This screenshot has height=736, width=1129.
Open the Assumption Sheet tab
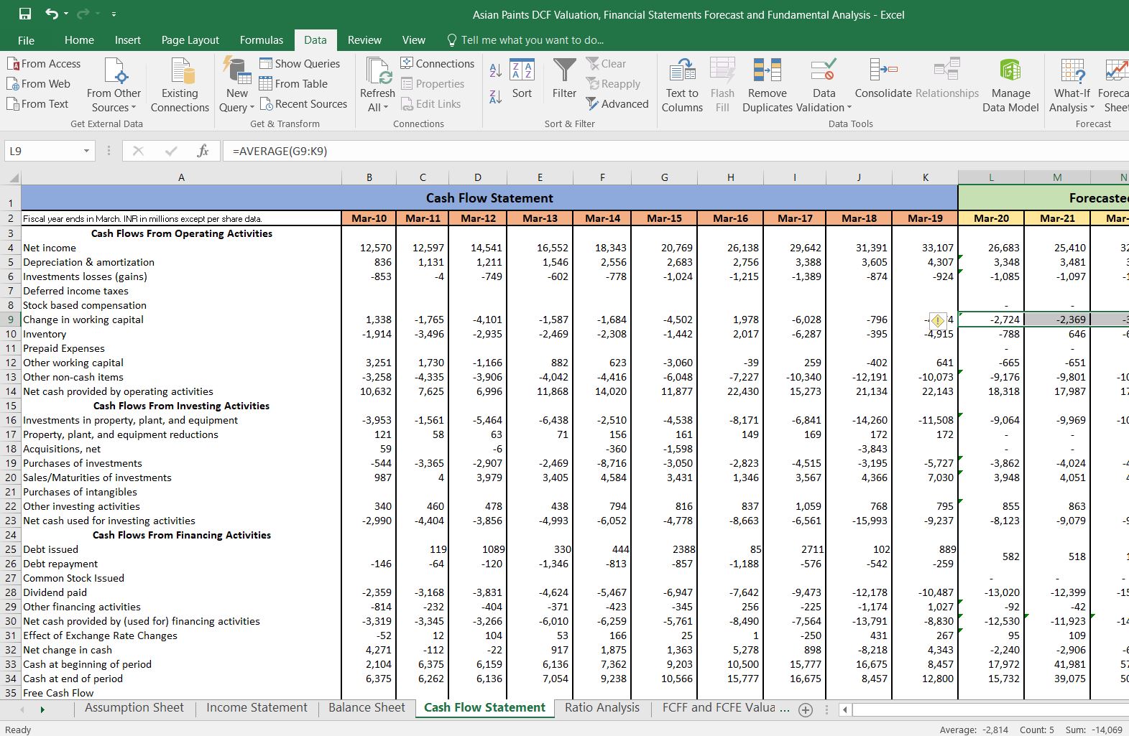pos(134,707)
